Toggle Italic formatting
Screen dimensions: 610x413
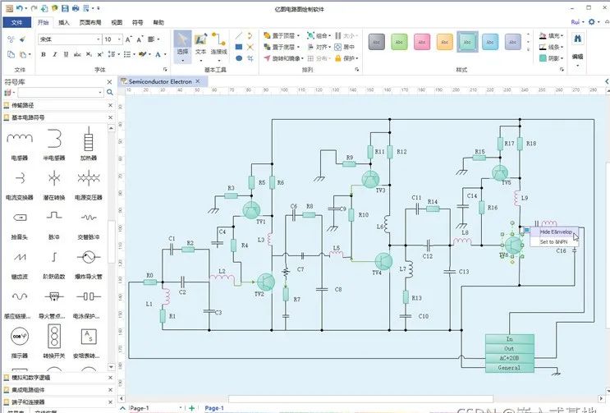55,54
